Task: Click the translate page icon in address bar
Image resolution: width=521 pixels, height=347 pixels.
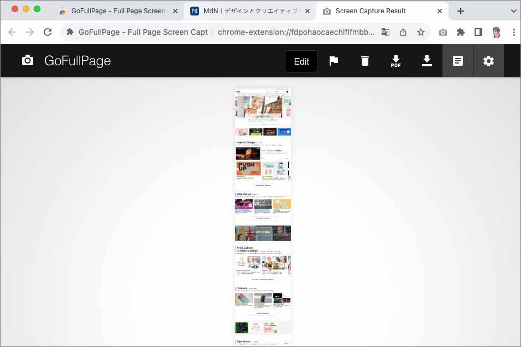Action: pyautogui.click(x=385, y=32)
